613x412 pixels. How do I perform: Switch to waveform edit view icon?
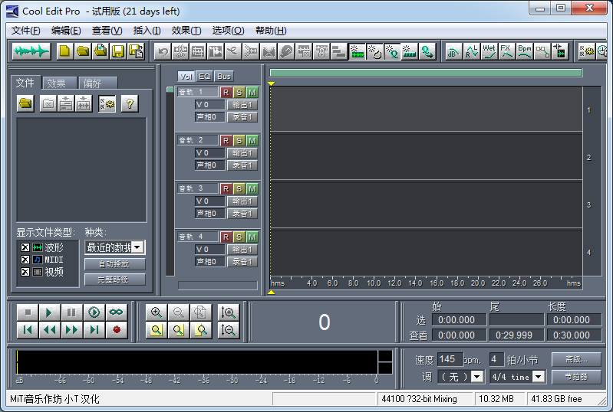(31, 51)
